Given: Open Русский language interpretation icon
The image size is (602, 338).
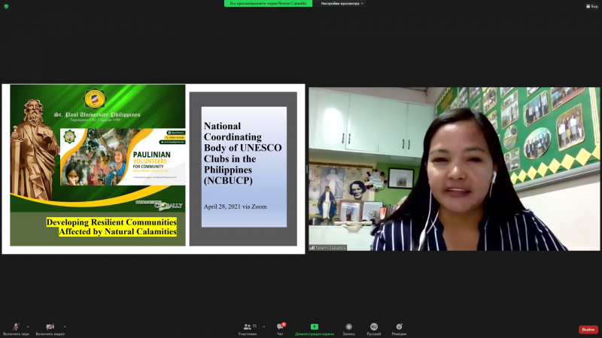Looking at the screenshot, I should 373,327.
